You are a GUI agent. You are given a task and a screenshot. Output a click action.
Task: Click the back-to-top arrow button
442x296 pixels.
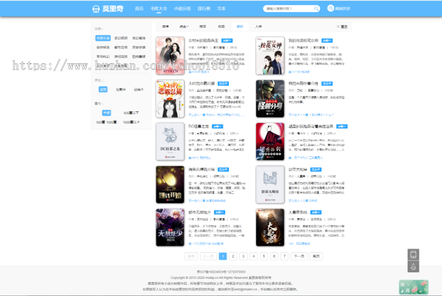[413, 267]
